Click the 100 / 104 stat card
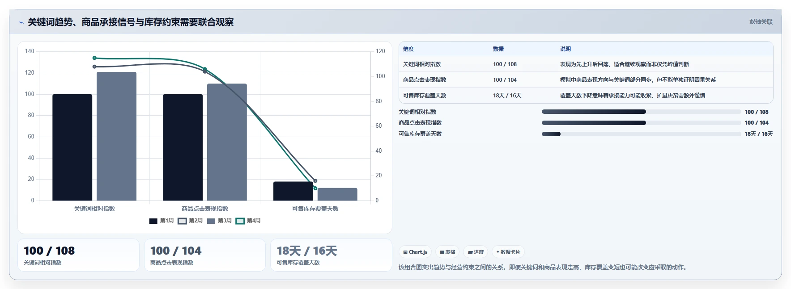791x289 pixels. 205,255
